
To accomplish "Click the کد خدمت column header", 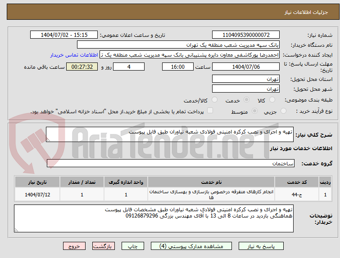I will (296, 182).
